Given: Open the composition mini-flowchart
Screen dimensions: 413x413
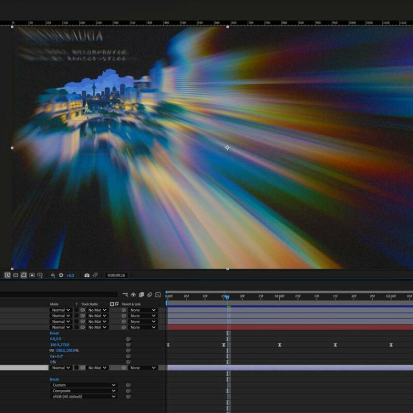Looking at the screenshot, I should pyautogui.click(x=125, y=294).
